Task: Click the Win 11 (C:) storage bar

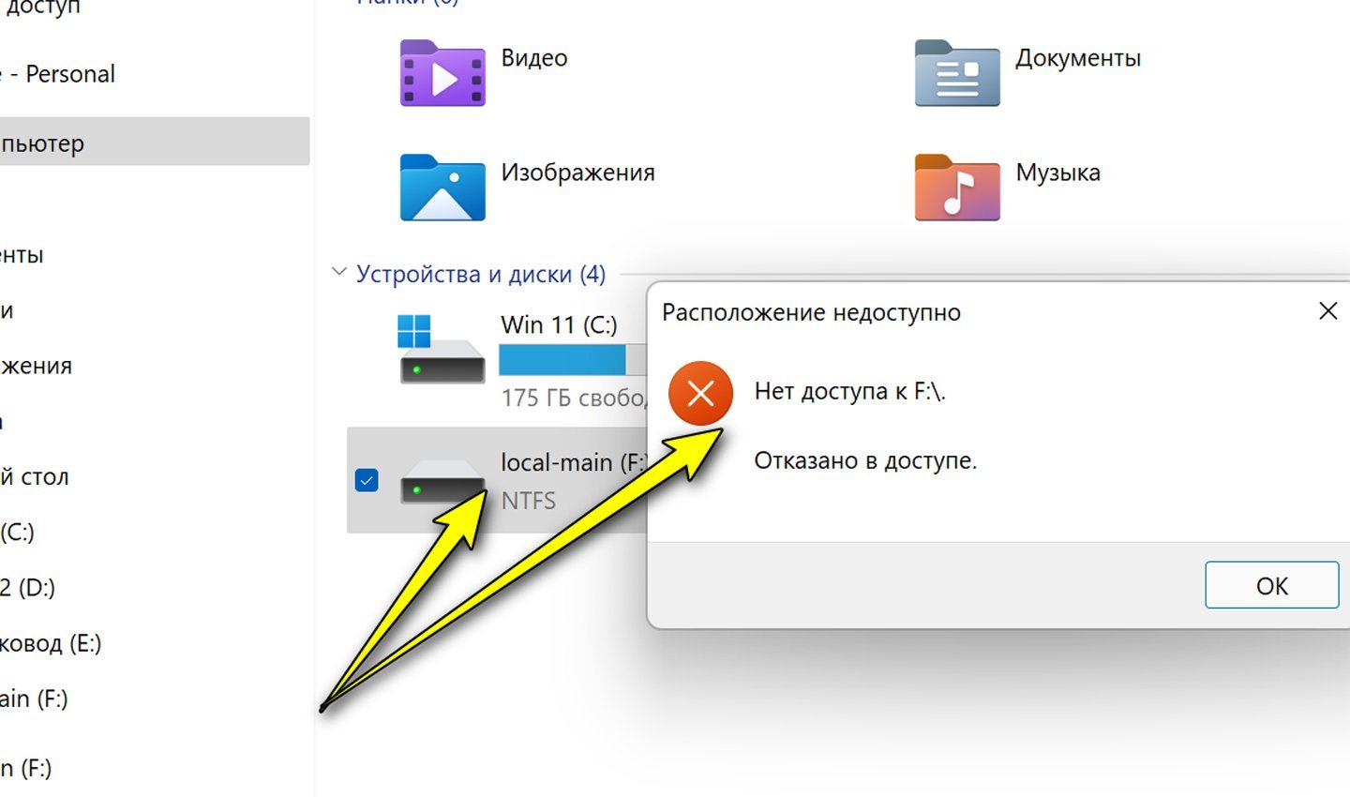Action: [573, 360]
